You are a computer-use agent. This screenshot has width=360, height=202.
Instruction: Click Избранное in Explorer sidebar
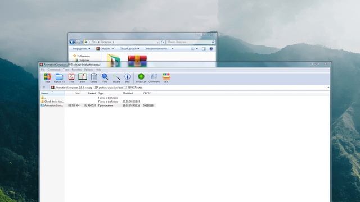(x=82, y=56)
